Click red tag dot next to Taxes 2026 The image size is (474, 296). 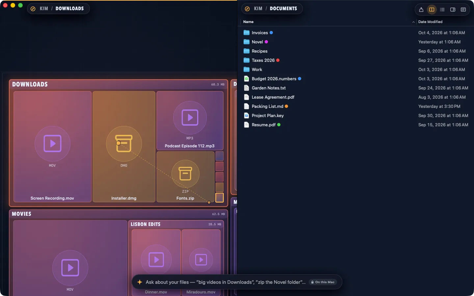[x=278, y=60]
